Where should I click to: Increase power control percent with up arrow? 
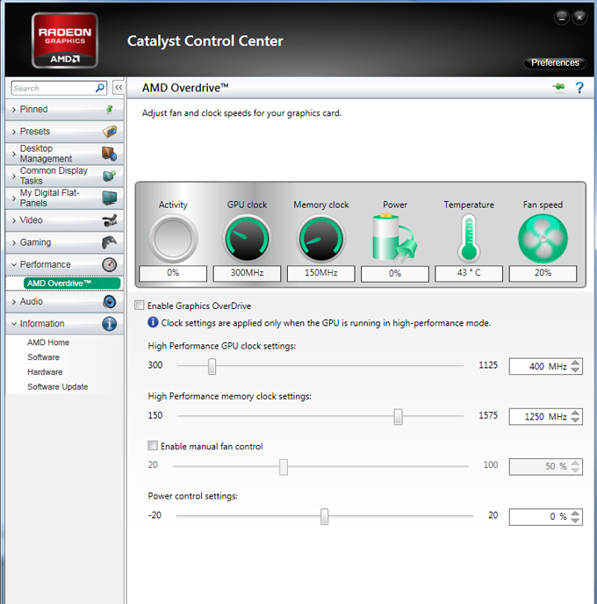point(575,513)
